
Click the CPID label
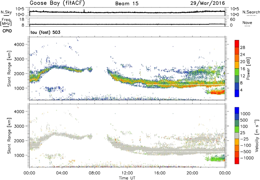7,31
